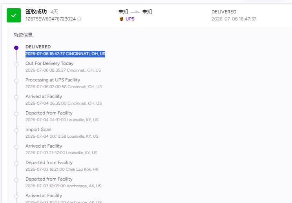Open the UPS carrier link
This screenshot has width=292, height=203.
coord(130,19)
